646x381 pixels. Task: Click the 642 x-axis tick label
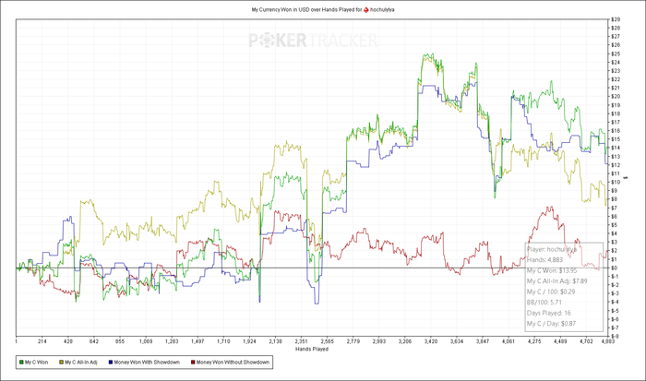coord(94,341)
